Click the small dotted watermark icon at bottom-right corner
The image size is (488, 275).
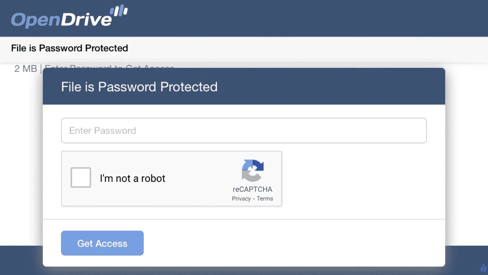[x=483, y=268]
